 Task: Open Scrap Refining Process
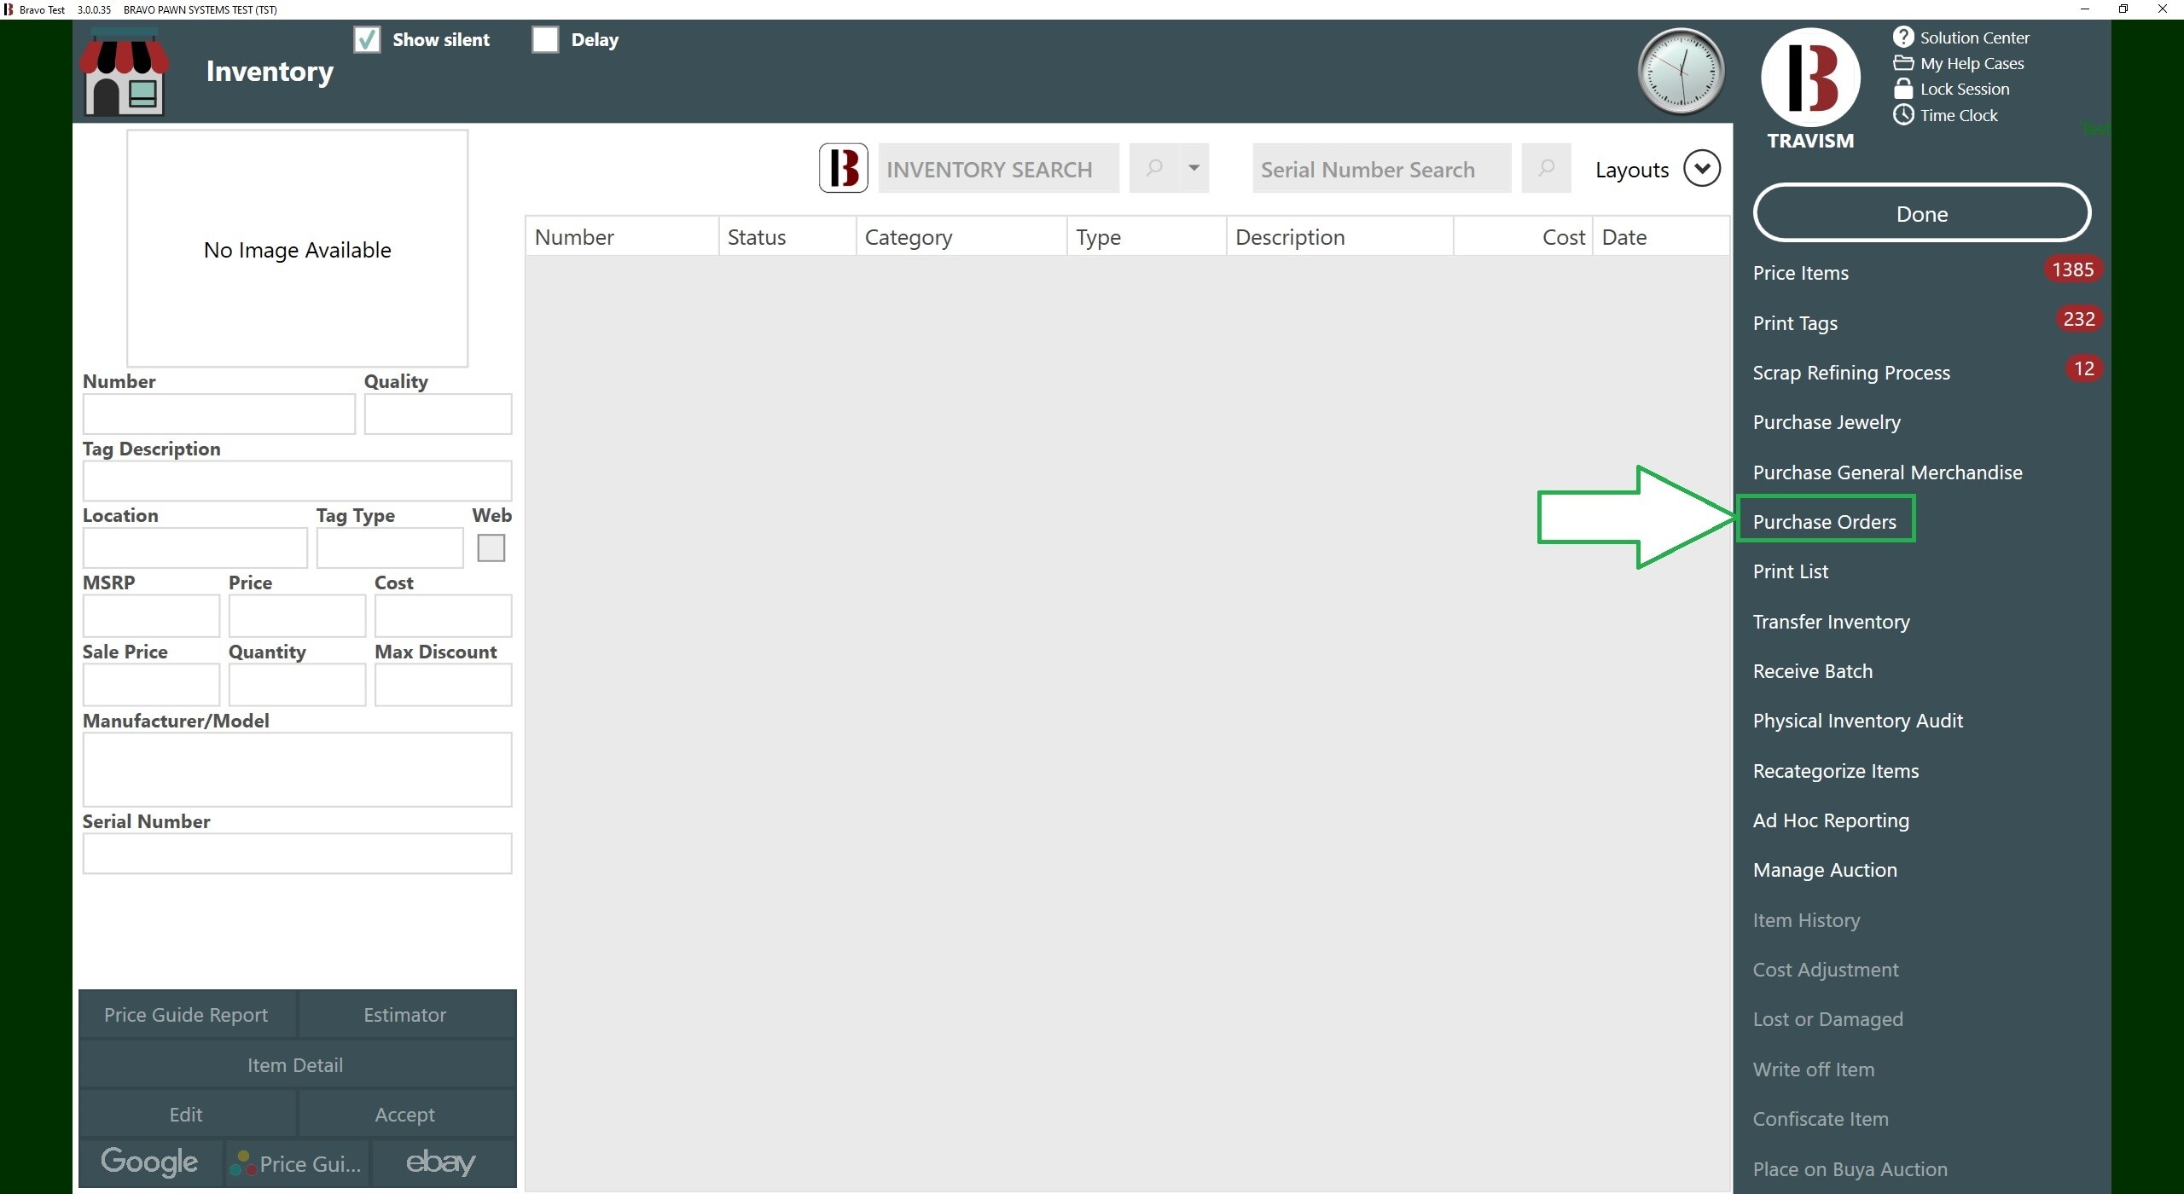[1851, 373]
